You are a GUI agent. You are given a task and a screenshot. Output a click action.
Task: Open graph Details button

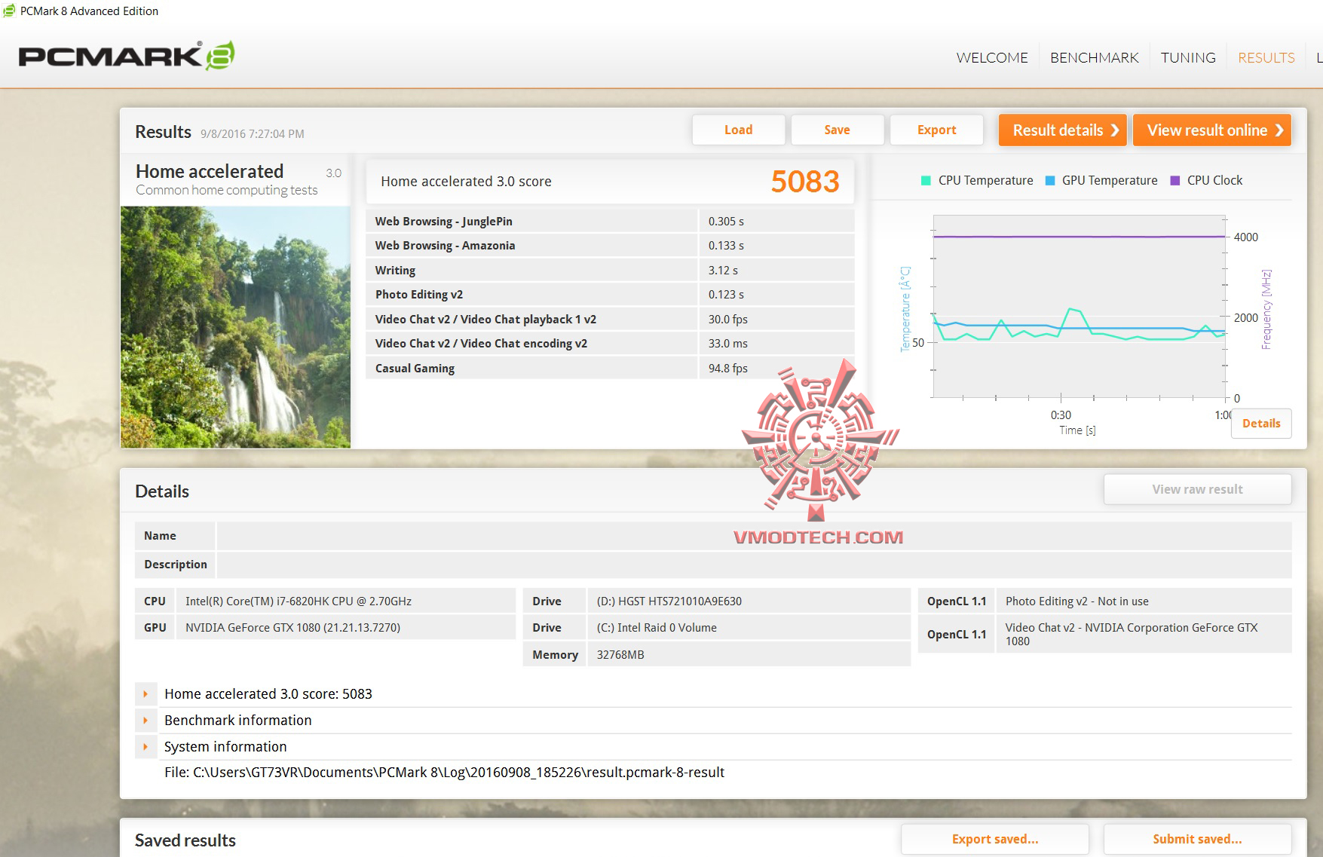[1261, 424]
